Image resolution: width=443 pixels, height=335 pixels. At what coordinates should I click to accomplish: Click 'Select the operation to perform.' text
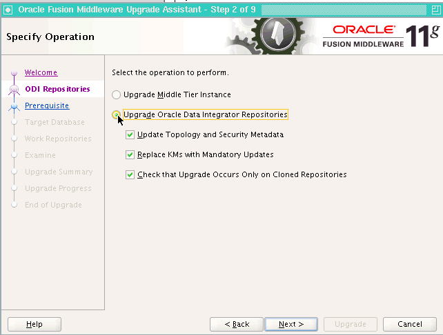point(170,72)
